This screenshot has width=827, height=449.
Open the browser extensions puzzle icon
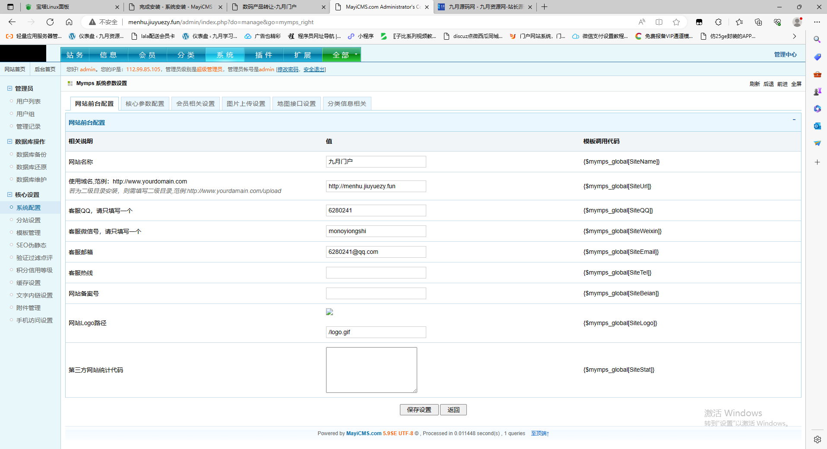click(718, 22)
